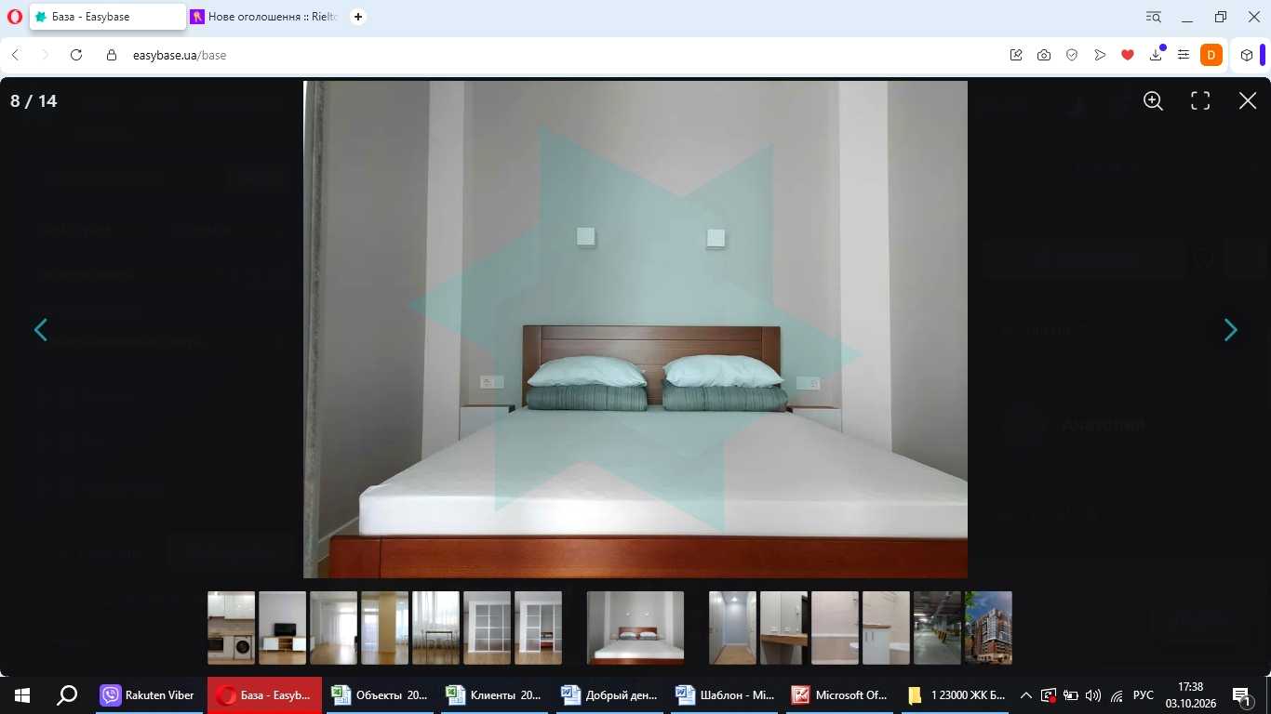
Task: Switch to the База - Easybase tab
Action: click(x=108, y=17)
